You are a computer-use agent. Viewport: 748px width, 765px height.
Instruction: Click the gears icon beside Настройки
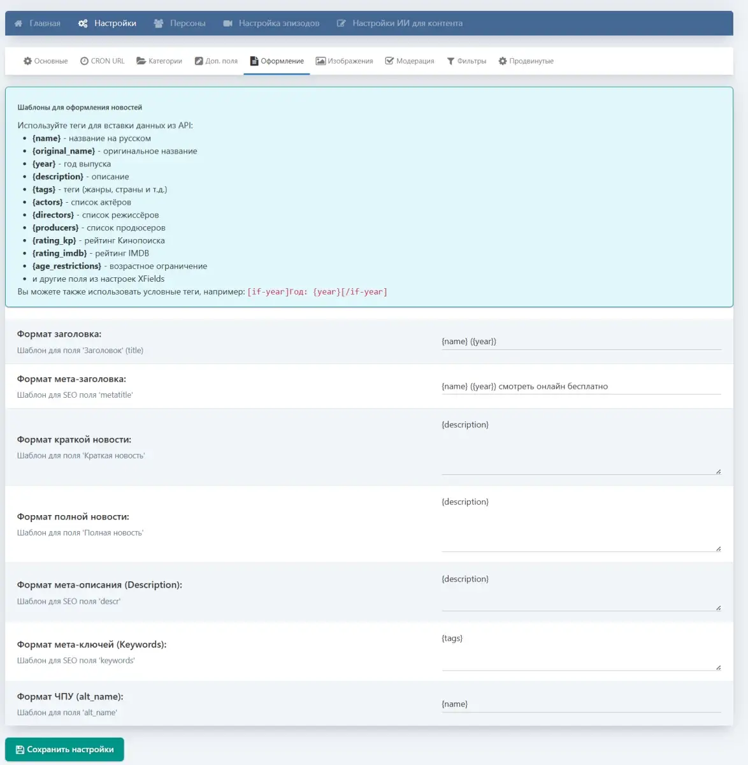tap(83, 24)
